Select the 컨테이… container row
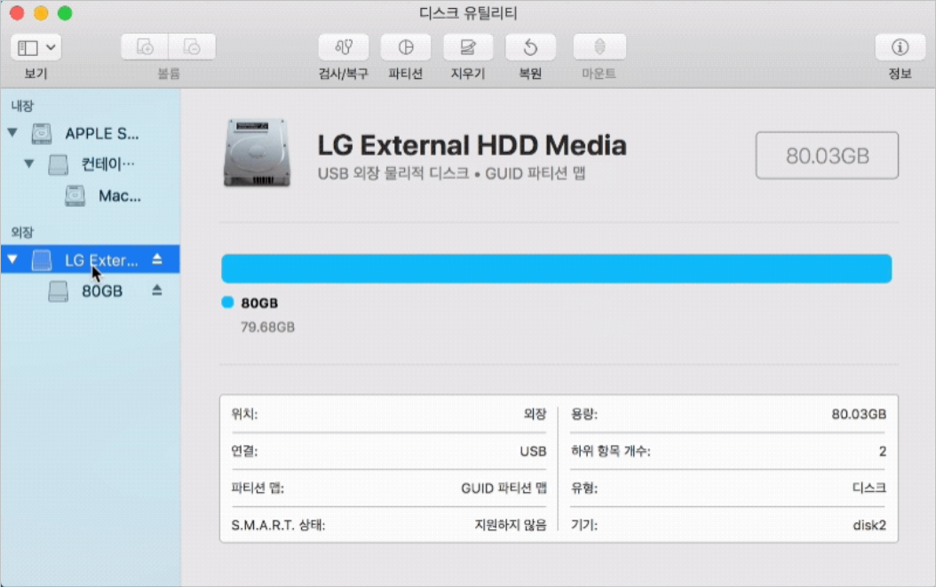The width and height of the screenshot is (936, 587). point(91,164)
